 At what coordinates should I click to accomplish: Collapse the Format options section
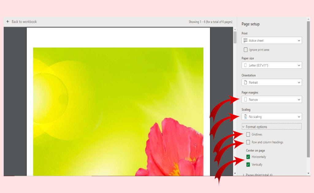(x=272, y=127)
